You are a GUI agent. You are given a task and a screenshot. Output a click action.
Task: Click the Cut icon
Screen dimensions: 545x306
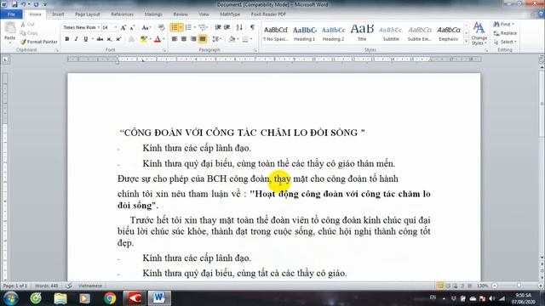[x=27, y=25]
